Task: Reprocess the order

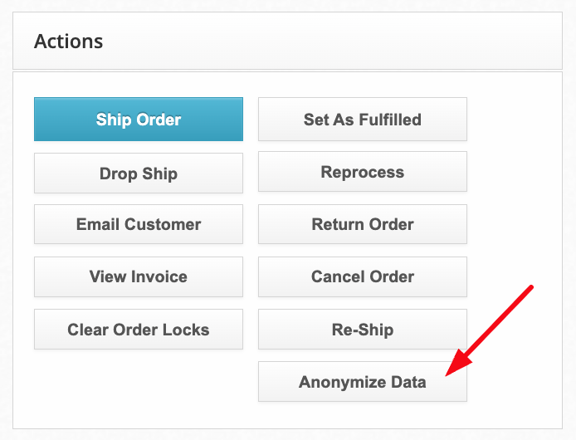Action: (x=363, y=172)
